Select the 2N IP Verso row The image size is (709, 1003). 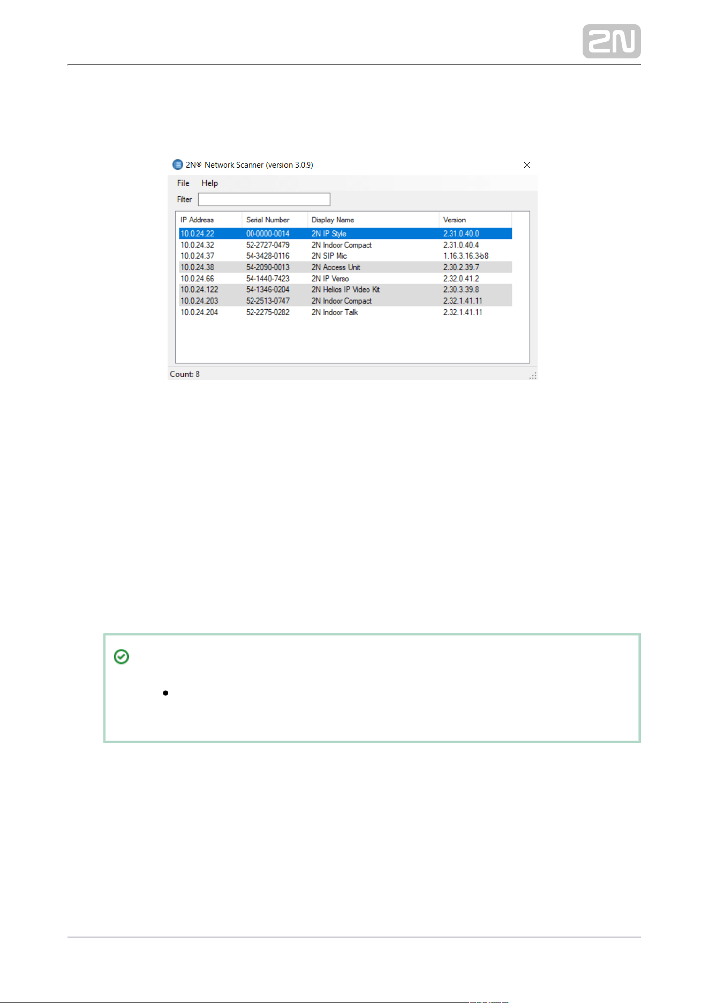[x=345, y=279]
